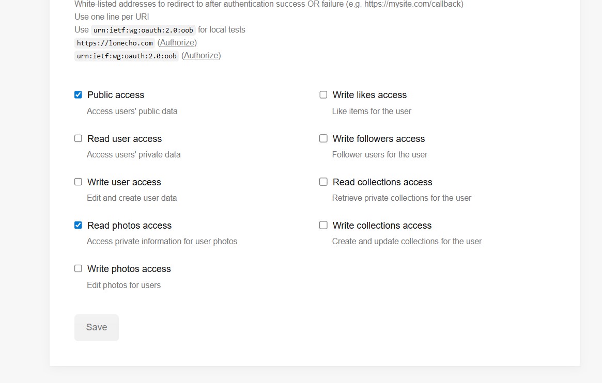602x383 pixels.
Task: Click Authorize link beside urn:ietf:wg:oauth:2.0:oob URI
Action: click(x=201, y=56)
